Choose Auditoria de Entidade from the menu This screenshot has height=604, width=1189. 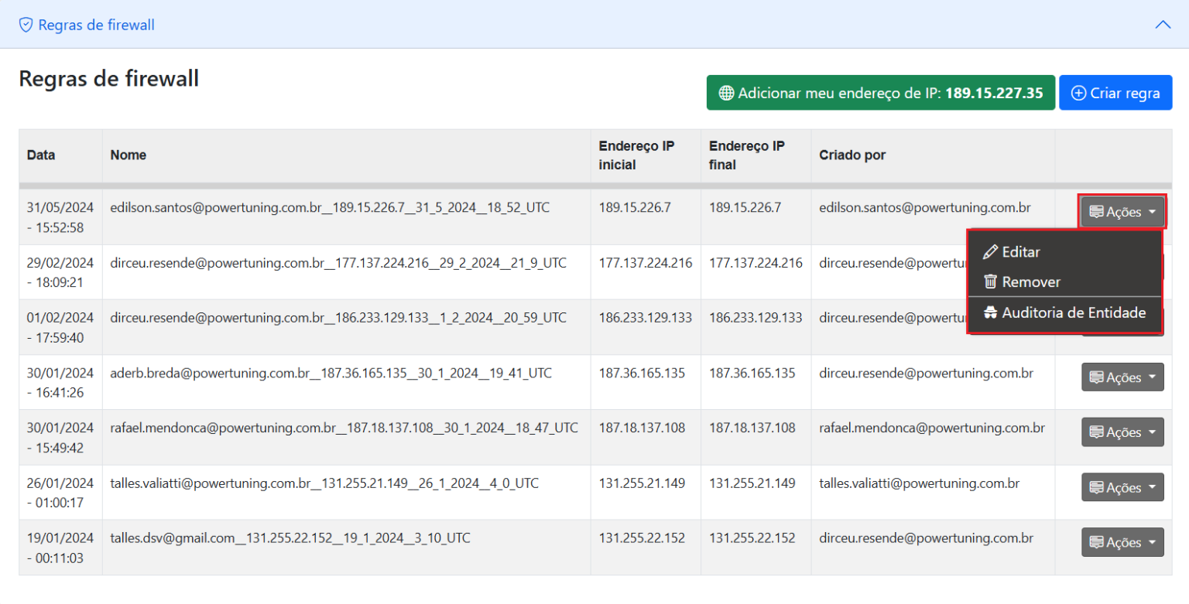(1073, 313)
